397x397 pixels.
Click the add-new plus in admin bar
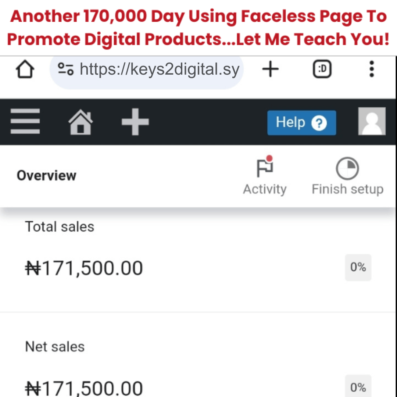coord(135,122)
